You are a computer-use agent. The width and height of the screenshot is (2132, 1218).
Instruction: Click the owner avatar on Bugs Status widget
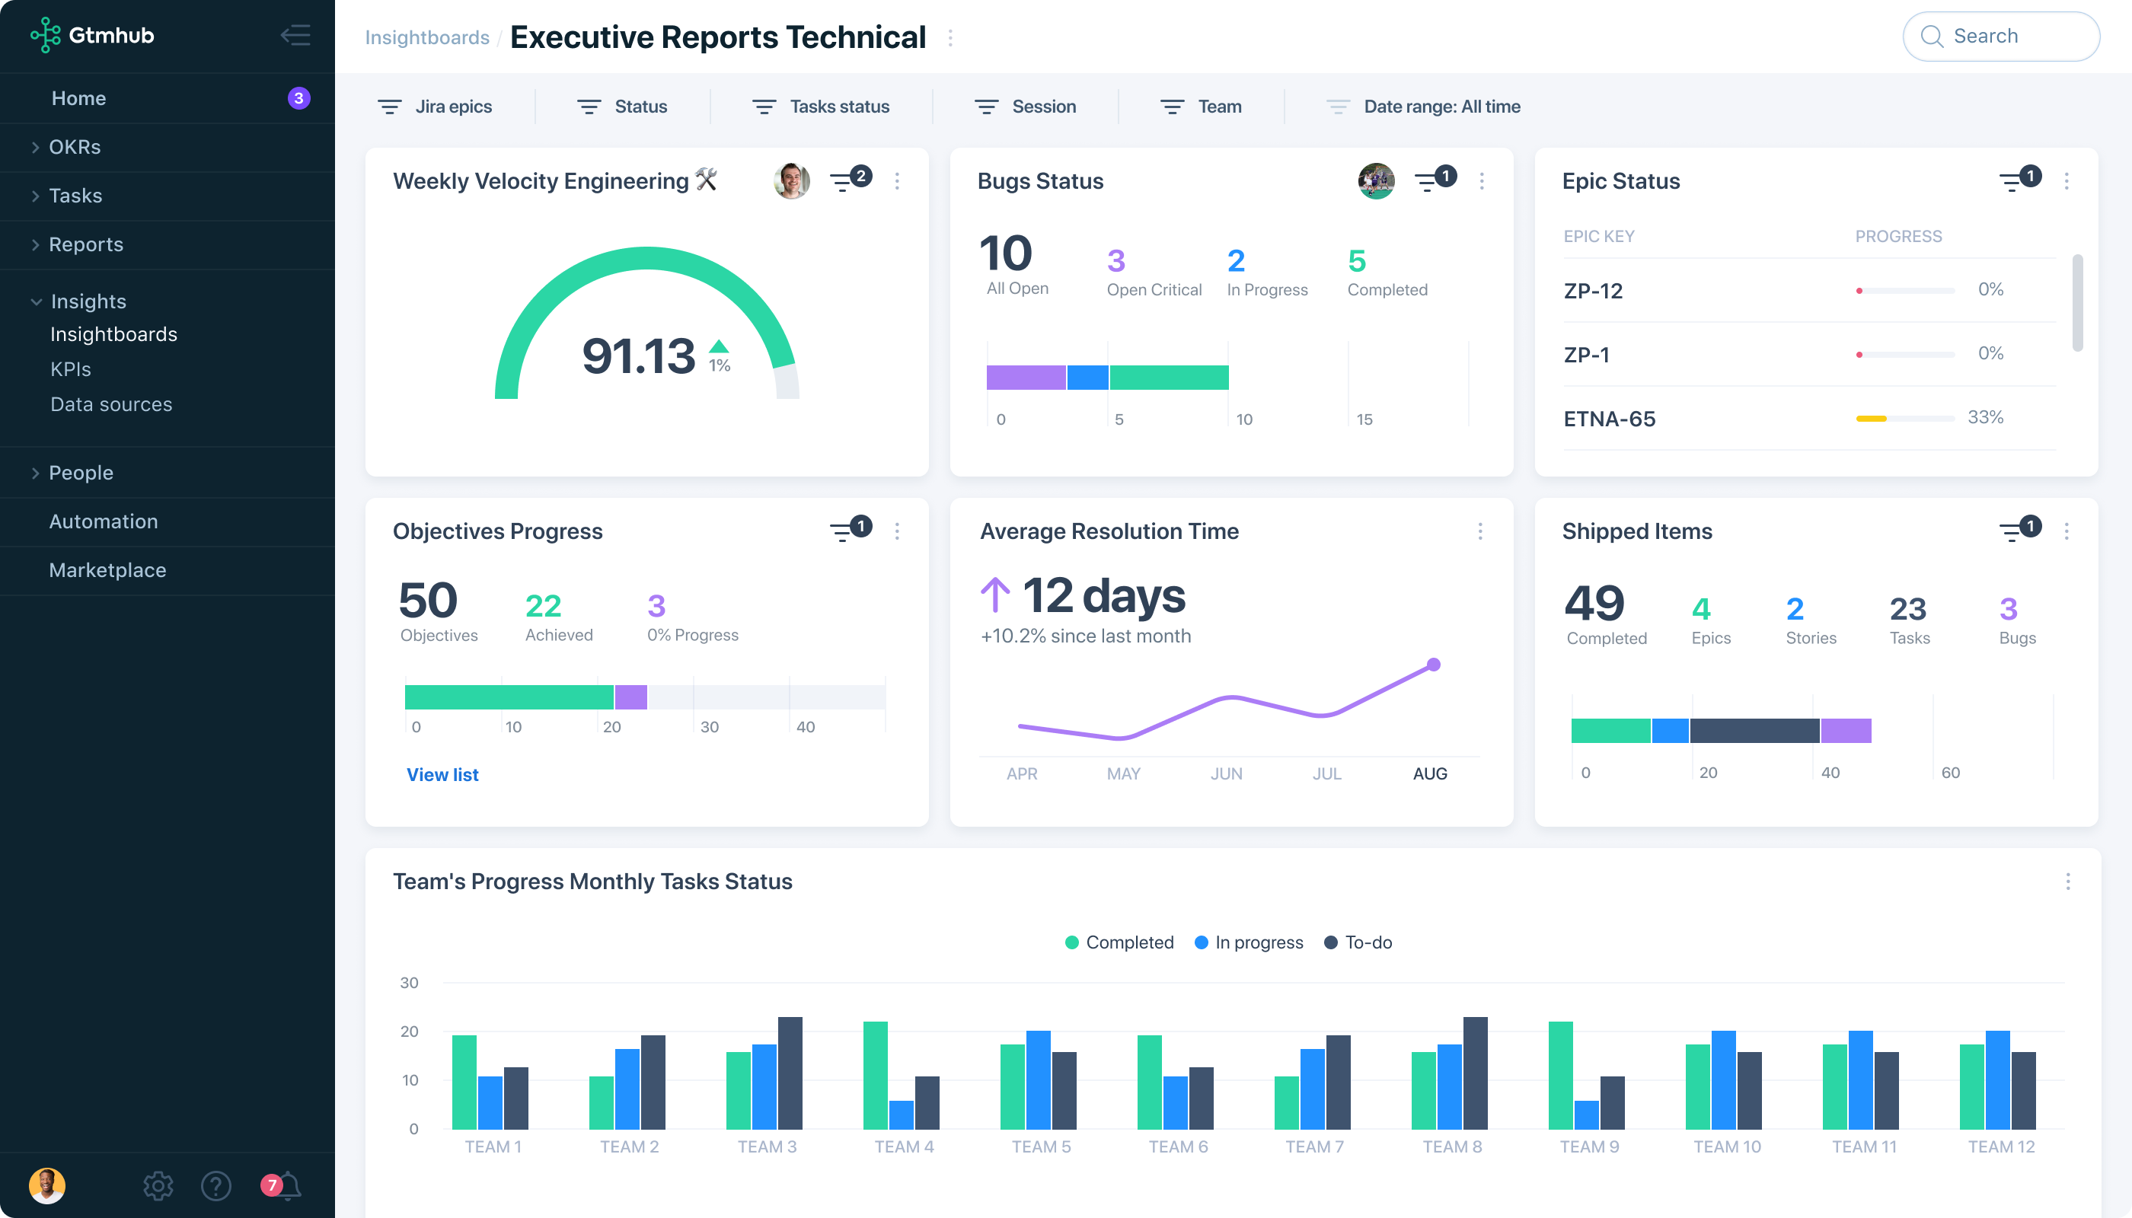1376,180
